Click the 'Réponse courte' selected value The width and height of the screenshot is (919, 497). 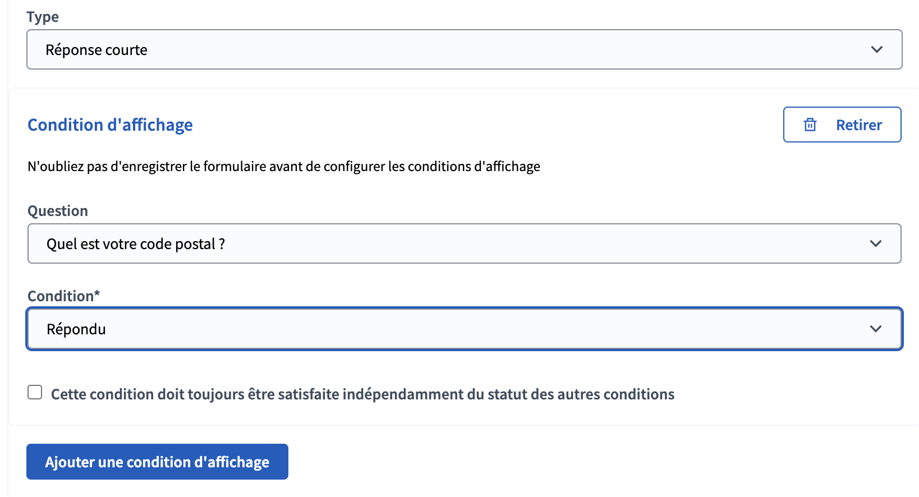(97, 50)
